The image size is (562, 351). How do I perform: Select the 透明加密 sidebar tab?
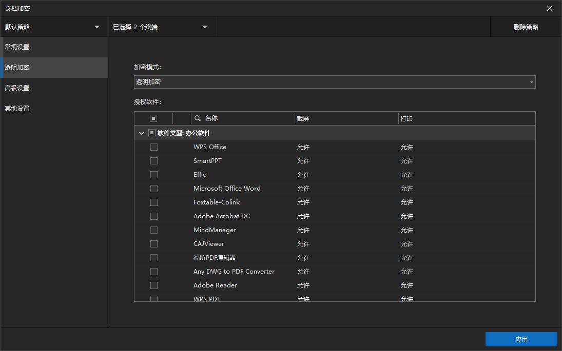click(54, 67)
